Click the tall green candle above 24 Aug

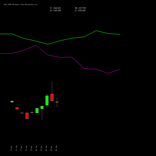[47, 100]
